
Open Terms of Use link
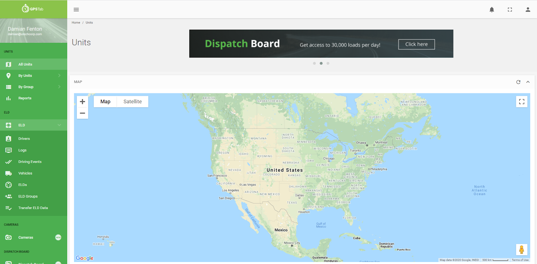(x=520, y=260)
